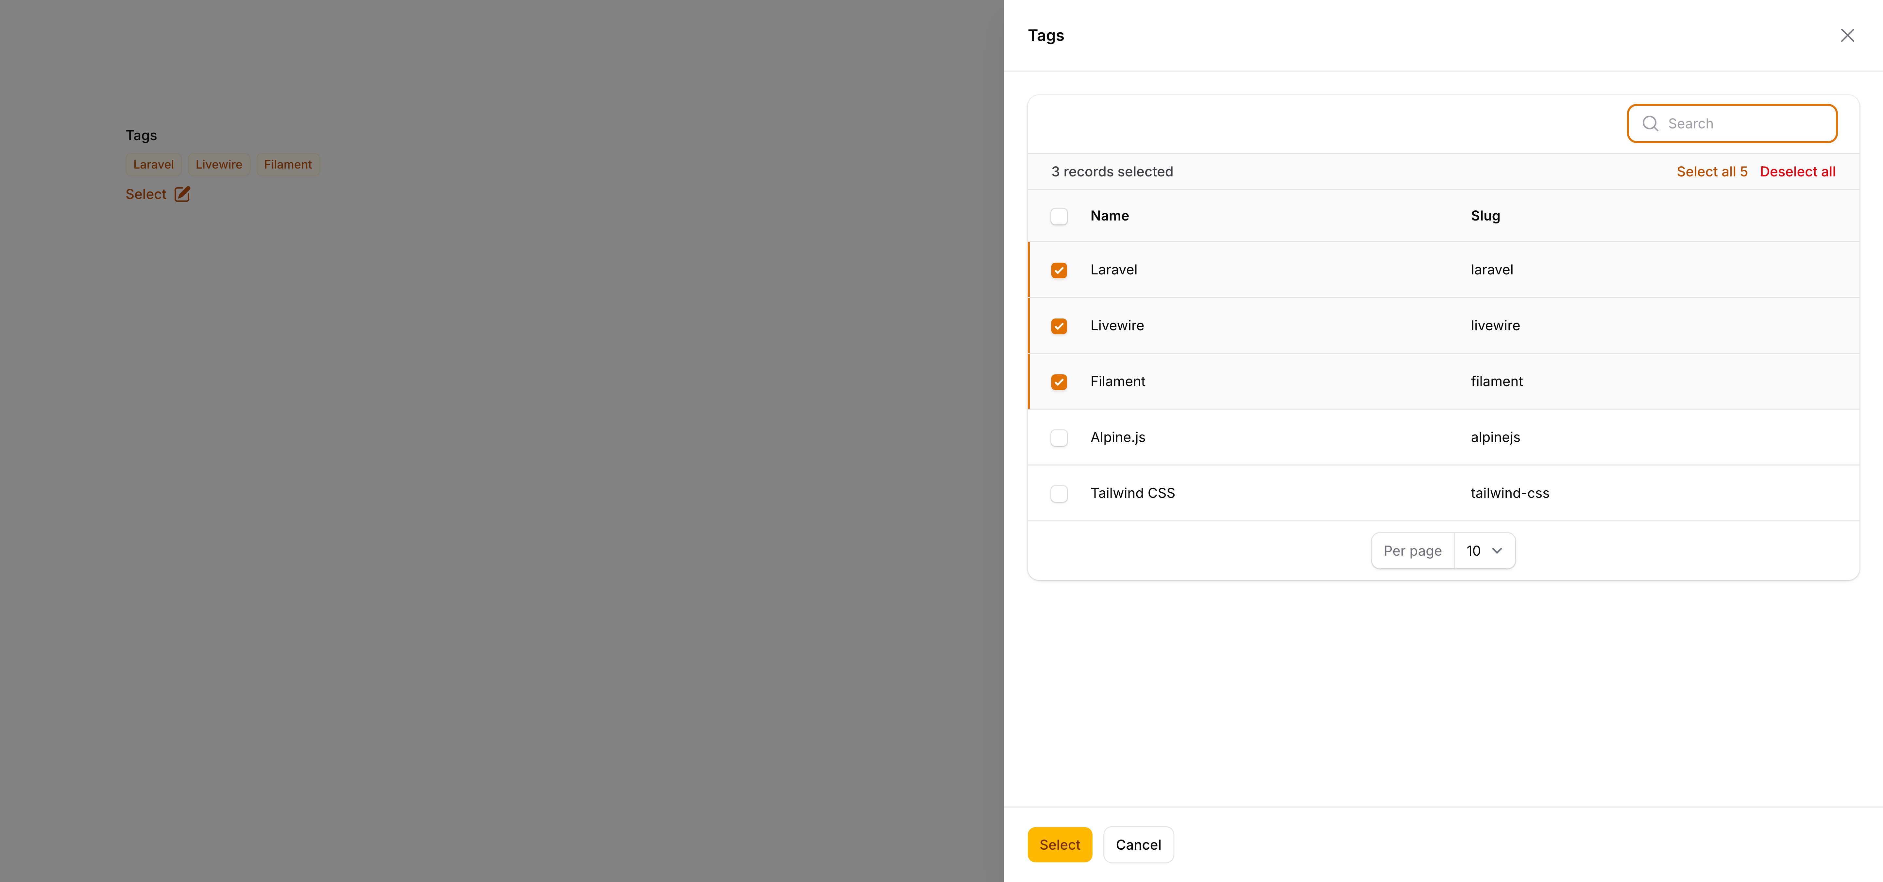The image size is (1883, 882).
Task: Click the Select all 5 link
Action: (1711, 171)
